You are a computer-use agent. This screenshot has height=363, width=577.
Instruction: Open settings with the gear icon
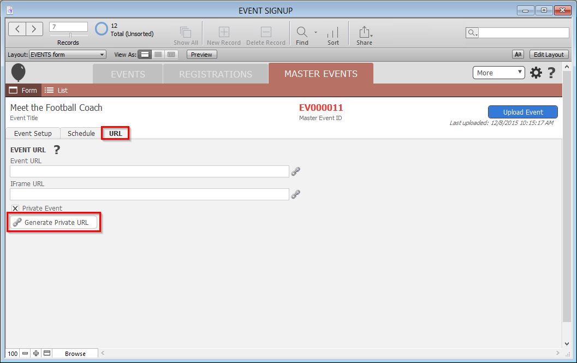(536, 73)
